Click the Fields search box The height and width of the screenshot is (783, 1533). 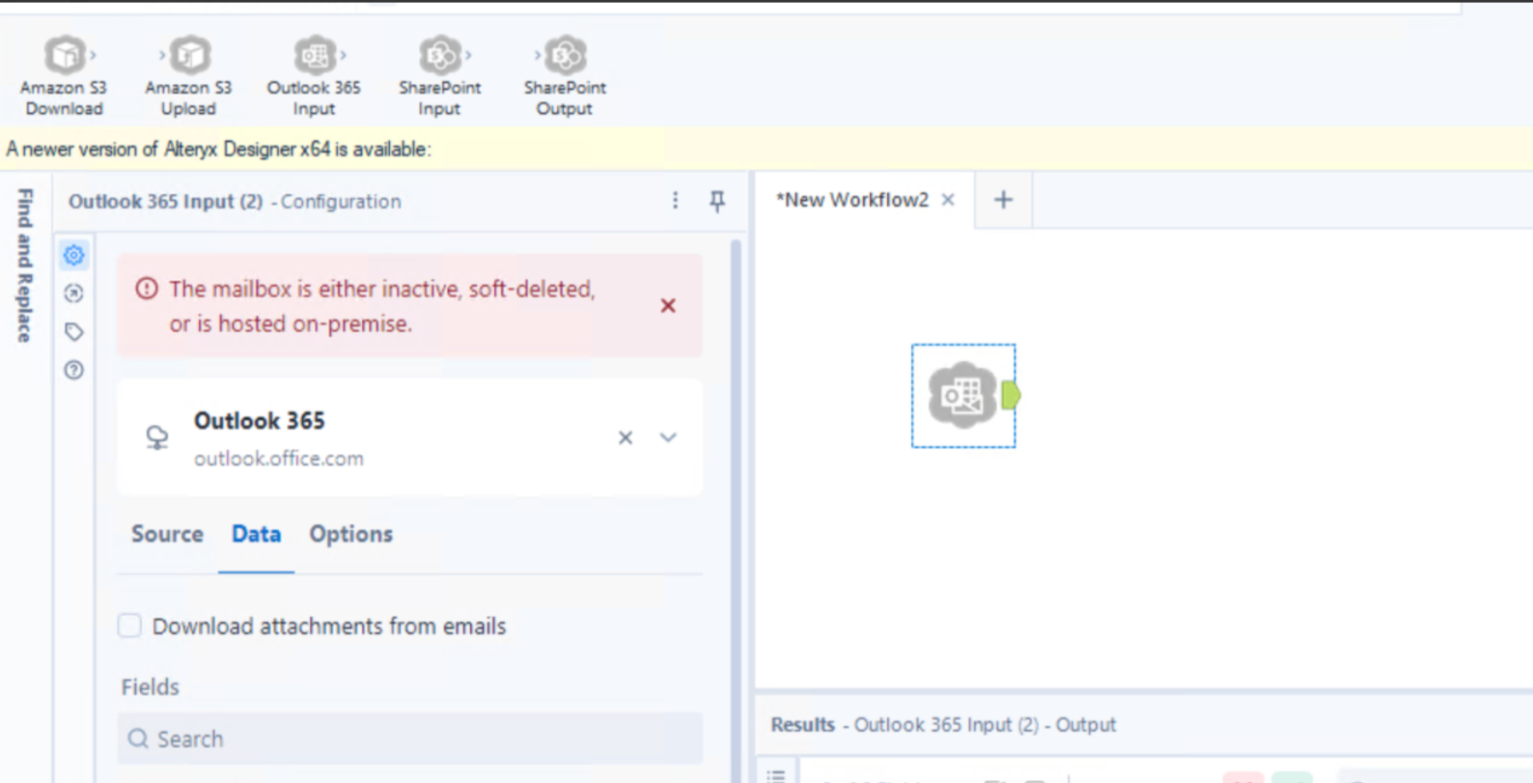click(x=410, y=739)
